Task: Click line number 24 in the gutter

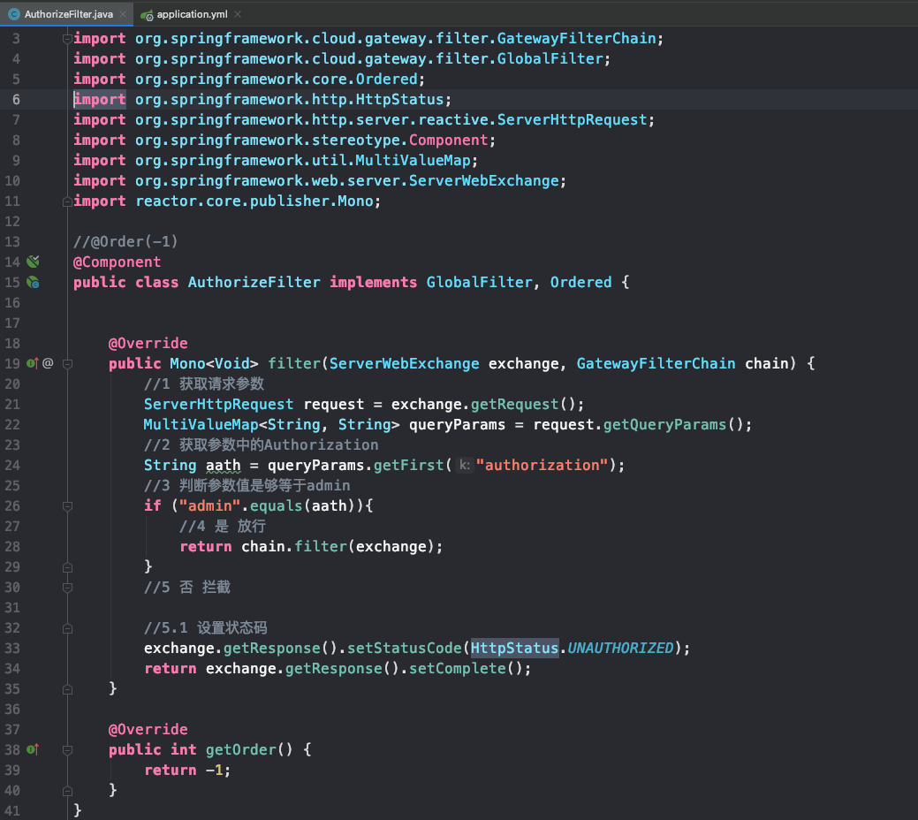Action: coord(12,466)
